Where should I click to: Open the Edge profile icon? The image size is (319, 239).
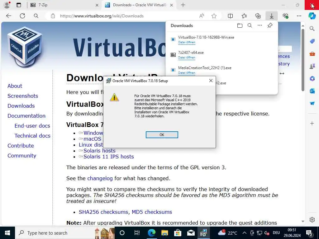coord(7,5)
